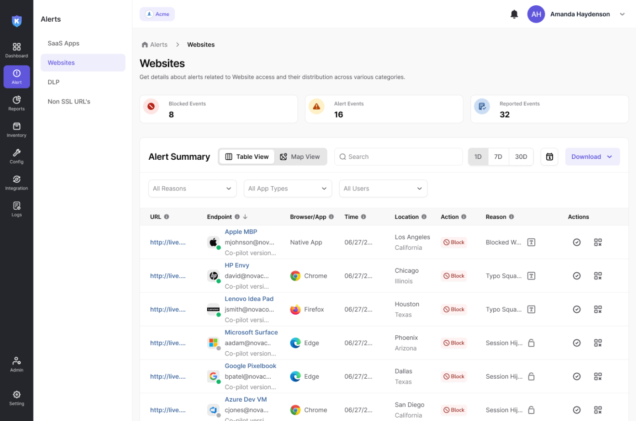This screenshot has width=636, height=421.
Task: Go to the Integration sidebar section
Action: (x=16, y=181)
